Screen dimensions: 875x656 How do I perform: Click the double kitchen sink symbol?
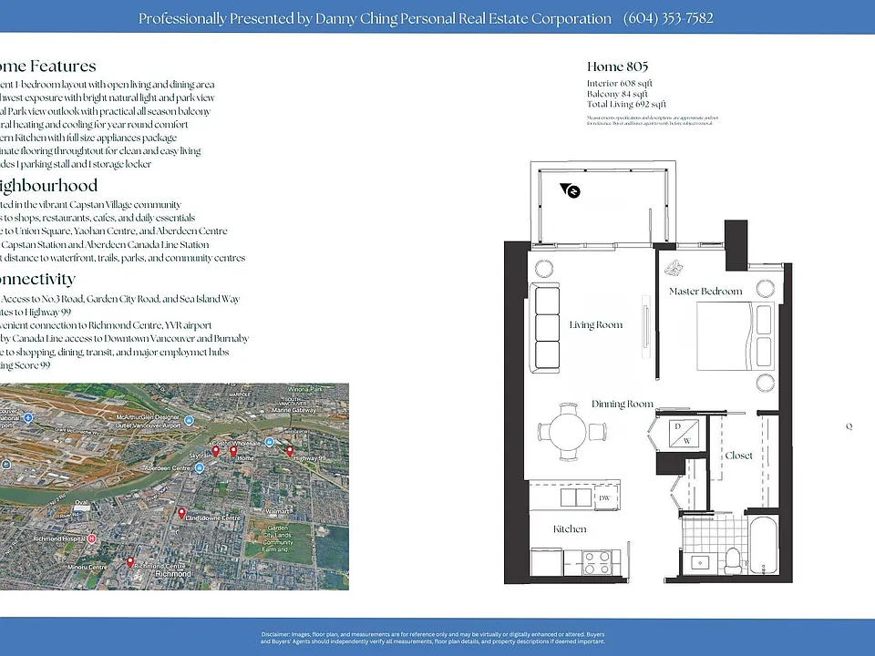[x=576, y=497]
